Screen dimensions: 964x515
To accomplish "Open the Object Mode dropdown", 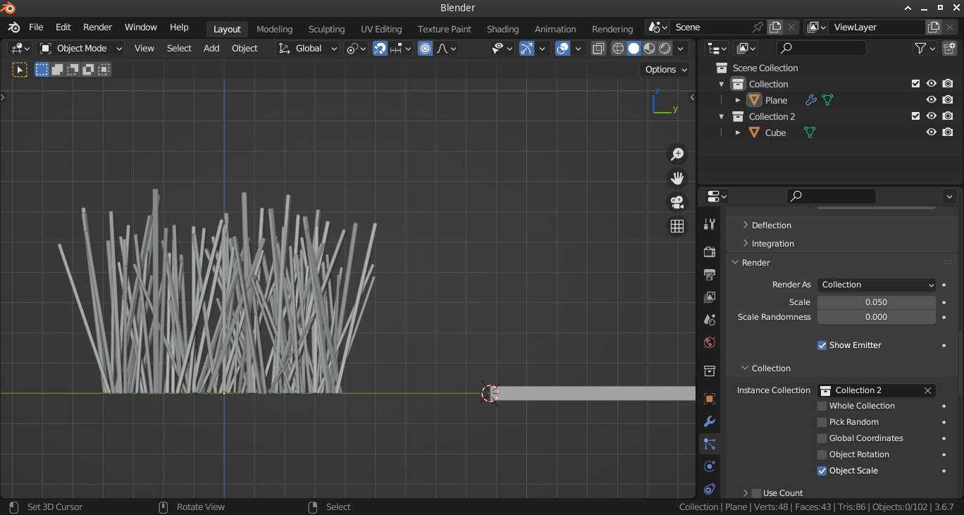I will point(82,49).
